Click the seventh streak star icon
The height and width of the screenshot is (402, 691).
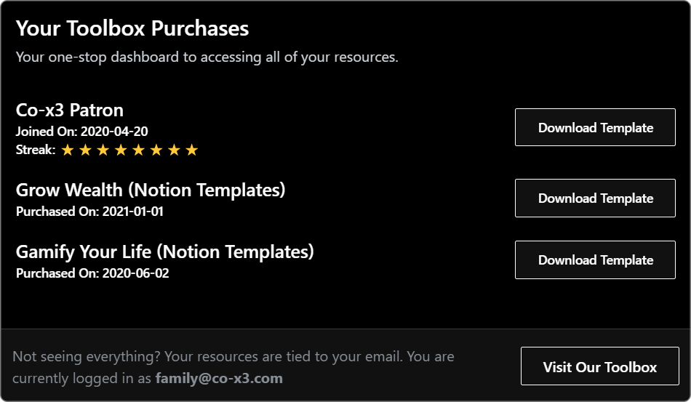tap(174, 150)
